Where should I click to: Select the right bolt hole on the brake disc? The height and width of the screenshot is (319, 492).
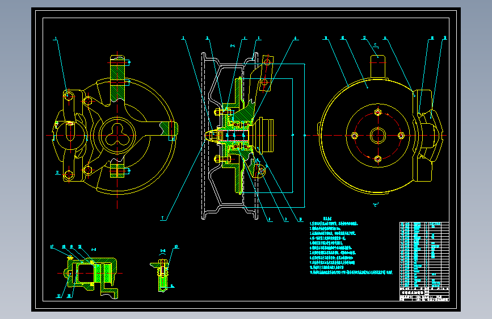[x=401, y=136]
